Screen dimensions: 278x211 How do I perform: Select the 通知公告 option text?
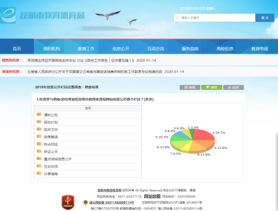pyautogui.click(x=51, y=115)
